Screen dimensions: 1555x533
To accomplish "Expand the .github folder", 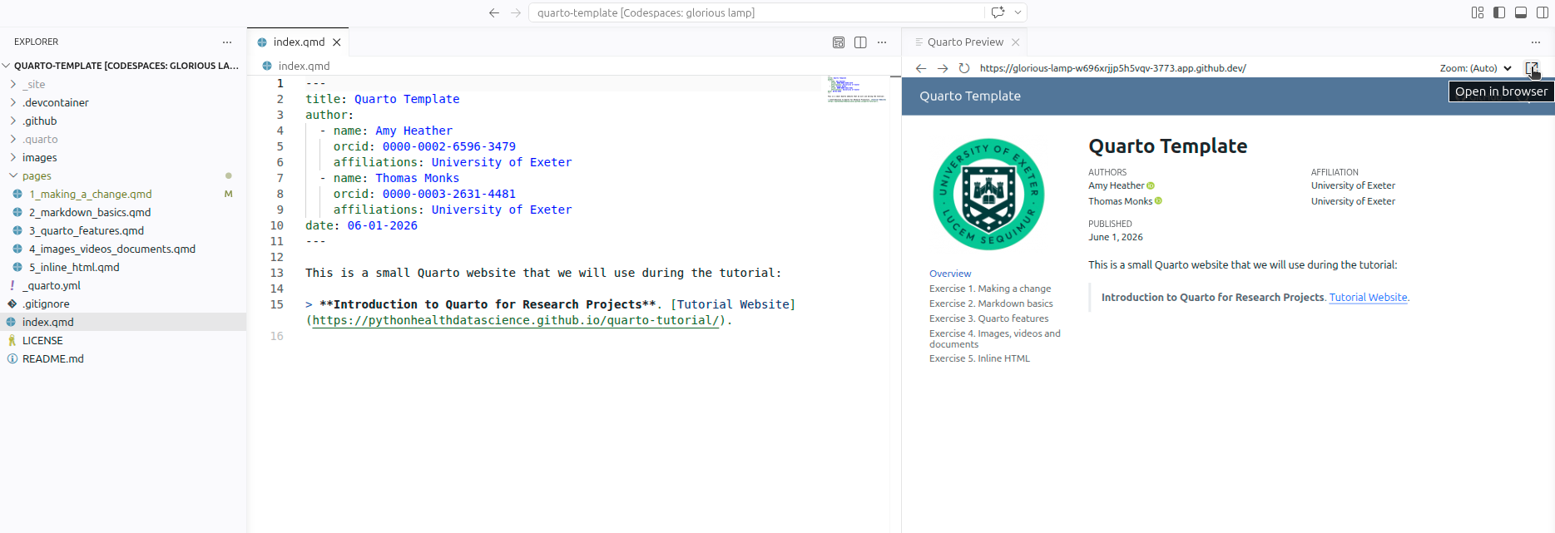I will click(123, 121).
